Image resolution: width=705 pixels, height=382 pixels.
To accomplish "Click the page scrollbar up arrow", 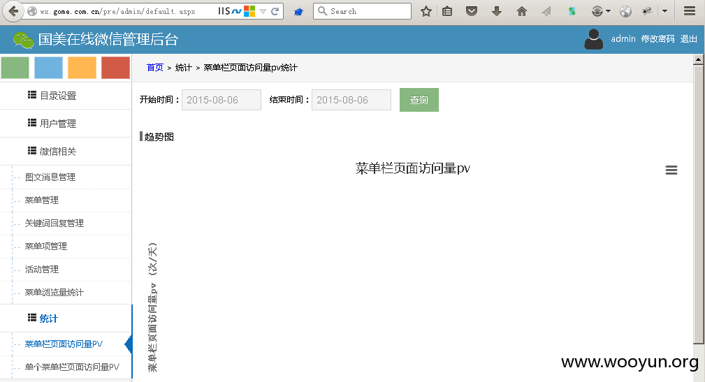I will click(x=698, y=59).
